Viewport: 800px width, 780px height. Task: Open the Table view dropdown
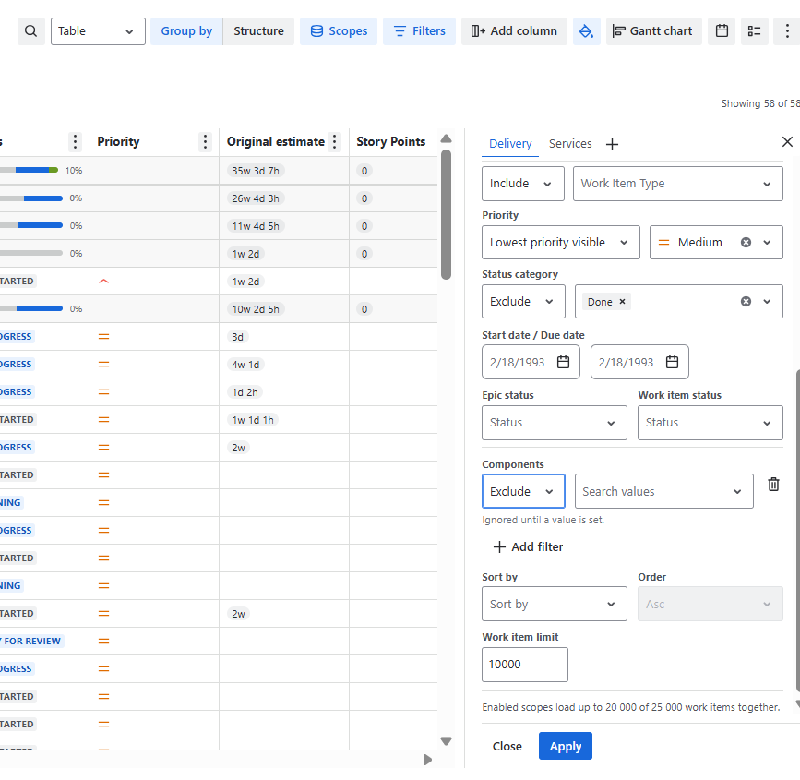98,31
